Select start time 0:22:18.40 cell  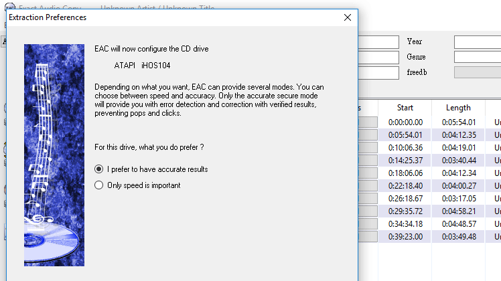click(405, 186)
